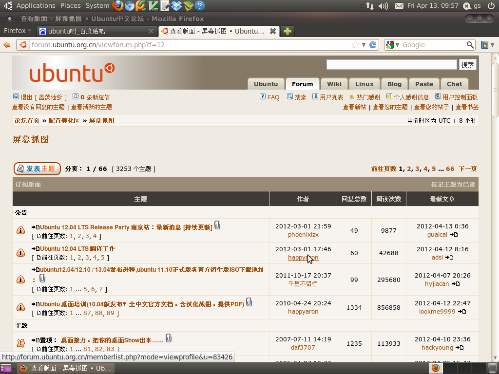499x374 pixels.
Task: Open the Chat site tab
Action: [x=454, y=84]
